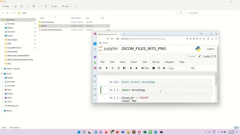Image resolution: width=240 pixels, height=135 pixels.
Task: Rename notebook via DICOM_FILES_INTO_PNG title
Action: (x=144, y=49)
